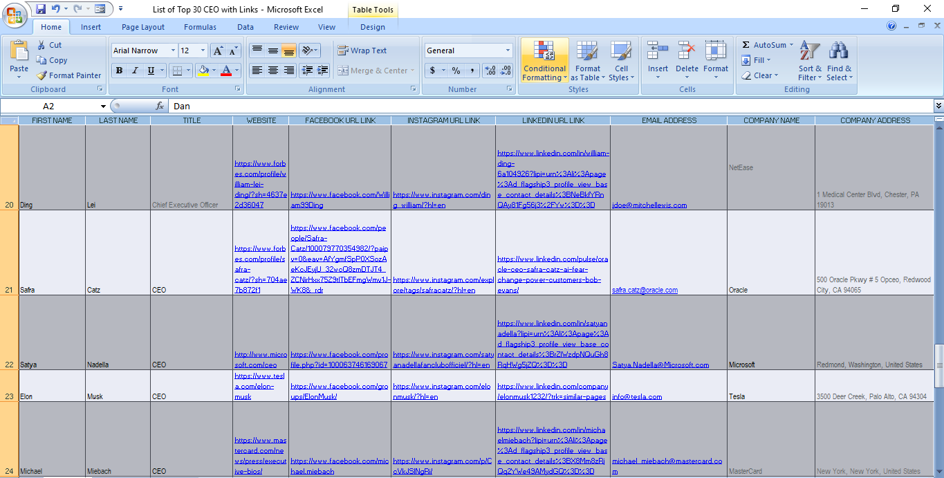Switch to the Page Layout tab
The width and height of the screenshot is (944, 478).
pyautogui.click(x=143, y=27)
